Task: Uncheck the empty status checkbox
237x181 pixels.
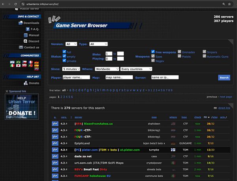Action: [64, 56]
